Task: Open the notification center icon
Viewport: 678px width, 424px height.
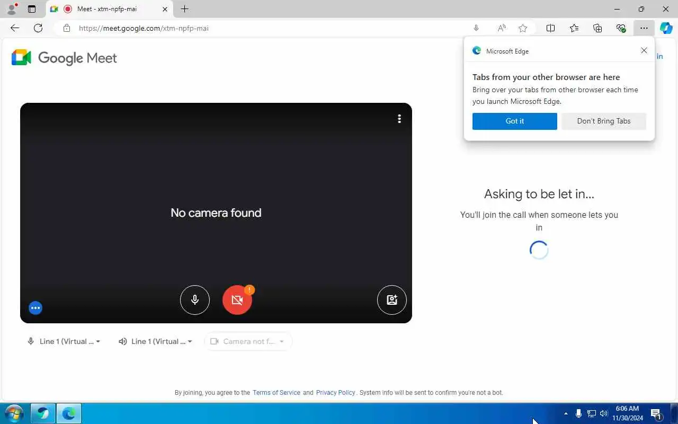Action: pyautogui.click(x=656, y=413)
